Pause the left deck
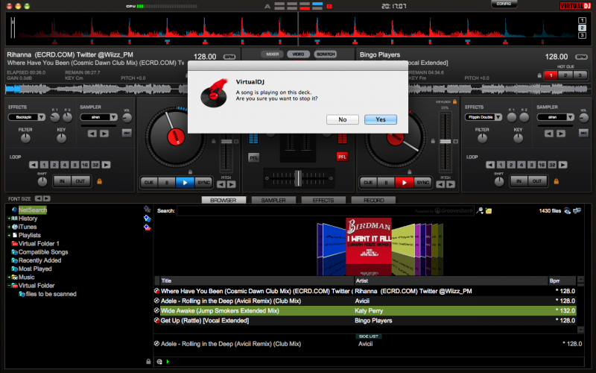The image size is (596, 373). point(166,182)
